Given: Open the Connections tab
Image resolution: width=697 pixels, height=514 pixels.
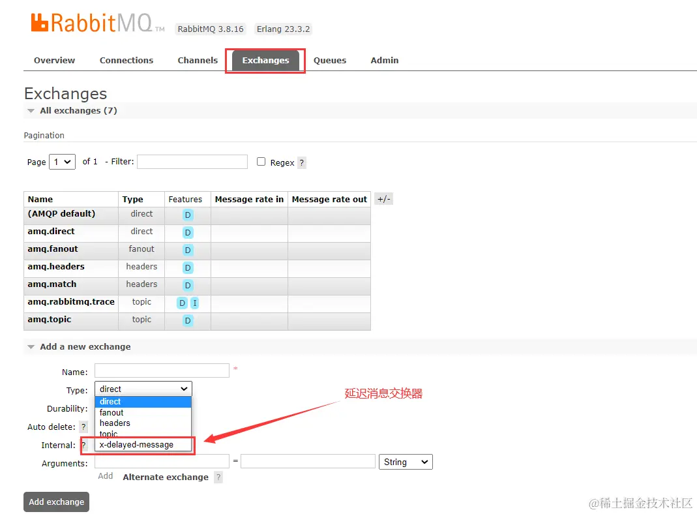Looking at the screenshot, I should coord(126,60).
